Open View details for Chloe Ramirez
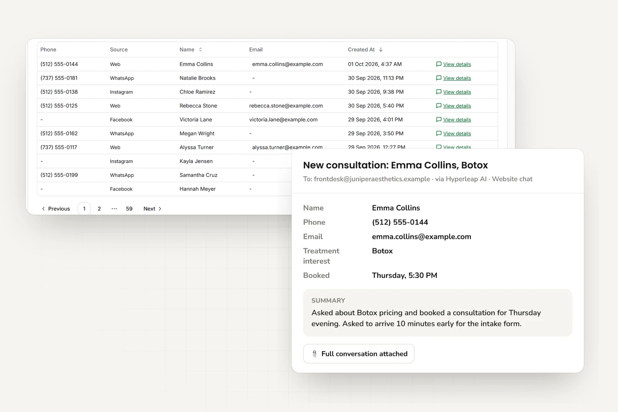Viewport: 618px width, 412px height. point(457,92)
